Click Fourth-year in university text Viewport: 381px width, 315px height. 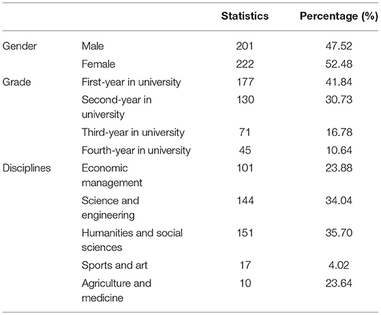[x=136, y=150]
